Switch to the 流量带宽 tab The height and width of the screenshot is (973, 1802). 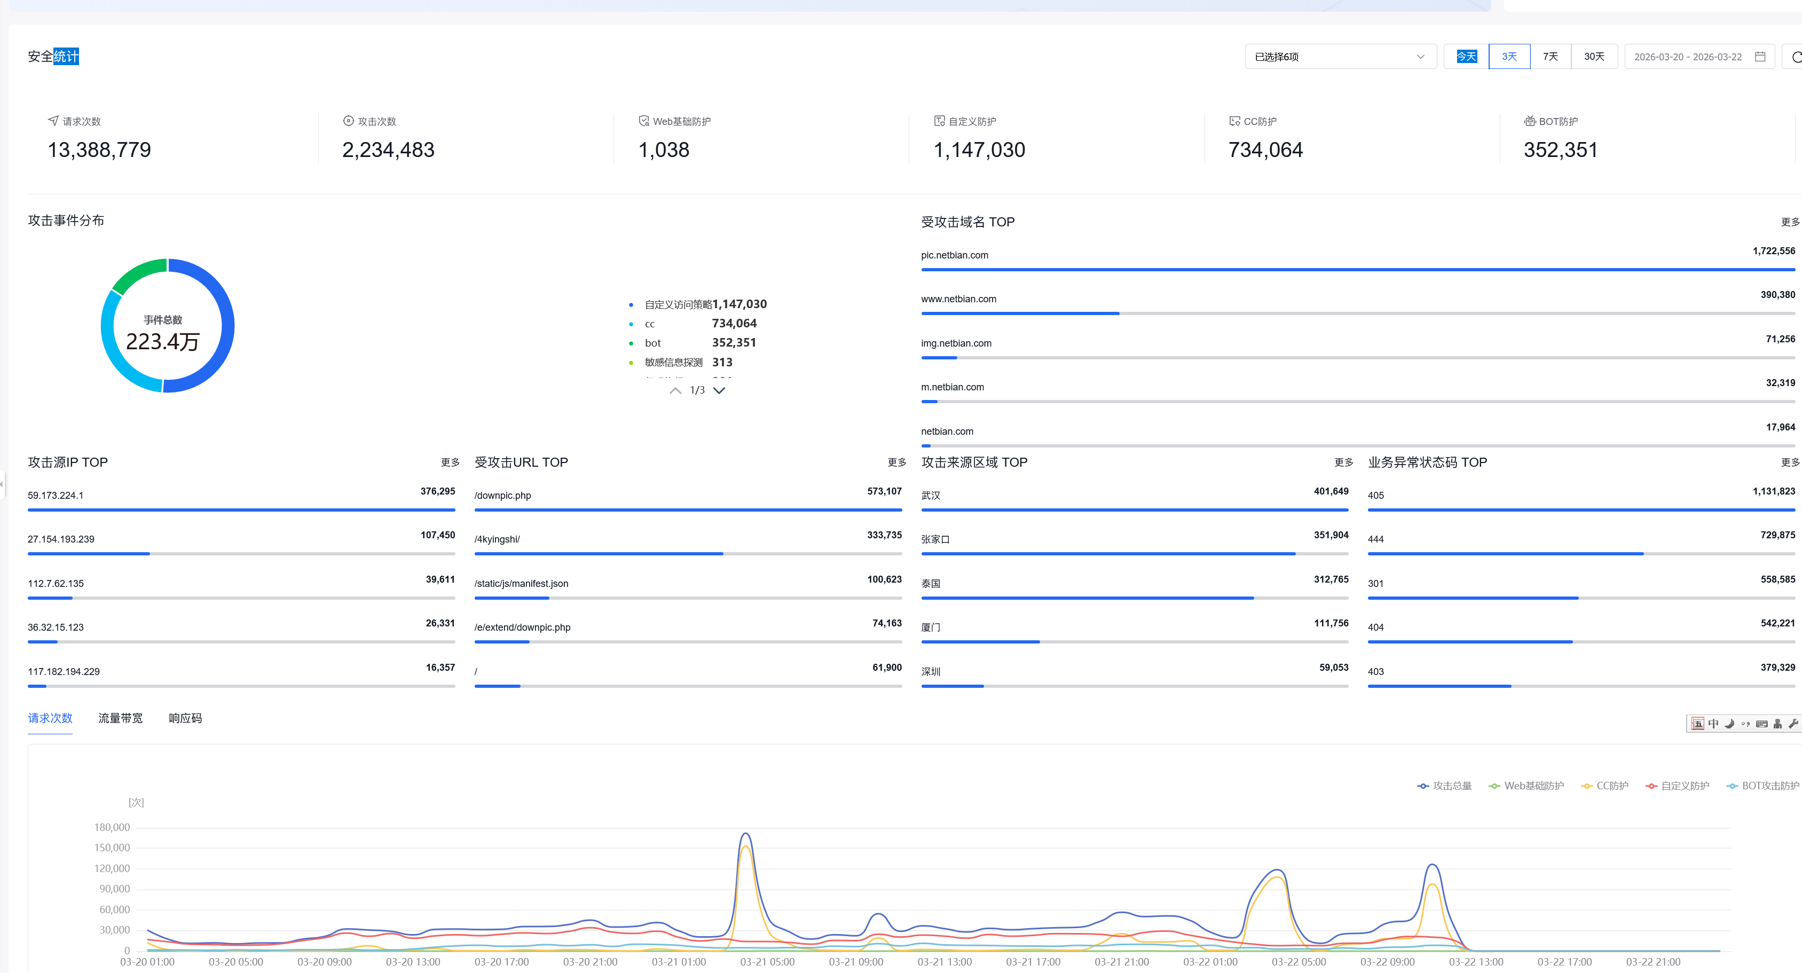coord(120,718)
